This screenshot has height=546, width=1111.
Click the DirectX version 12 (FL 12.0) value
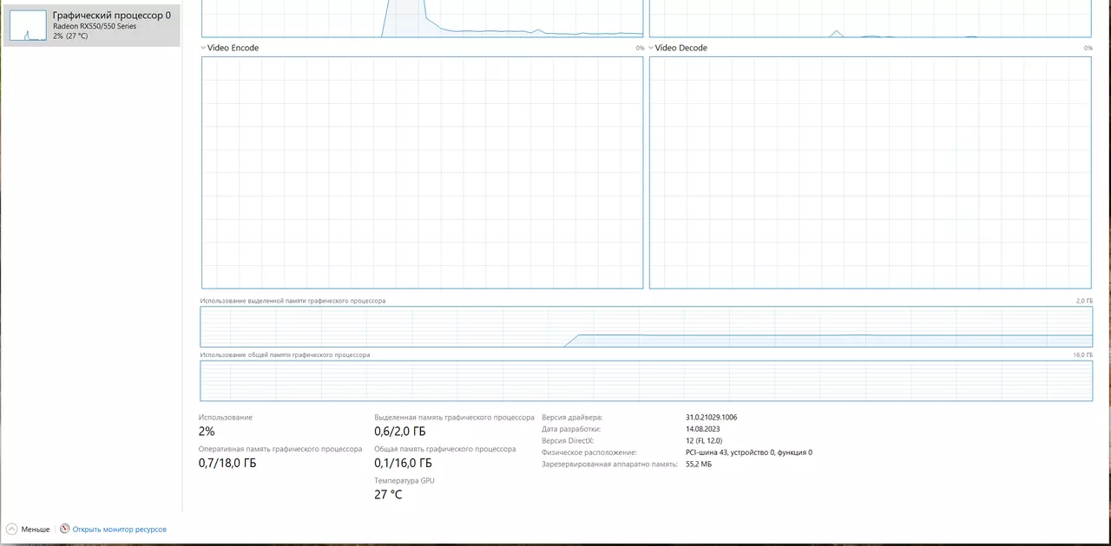pos(703,440)
